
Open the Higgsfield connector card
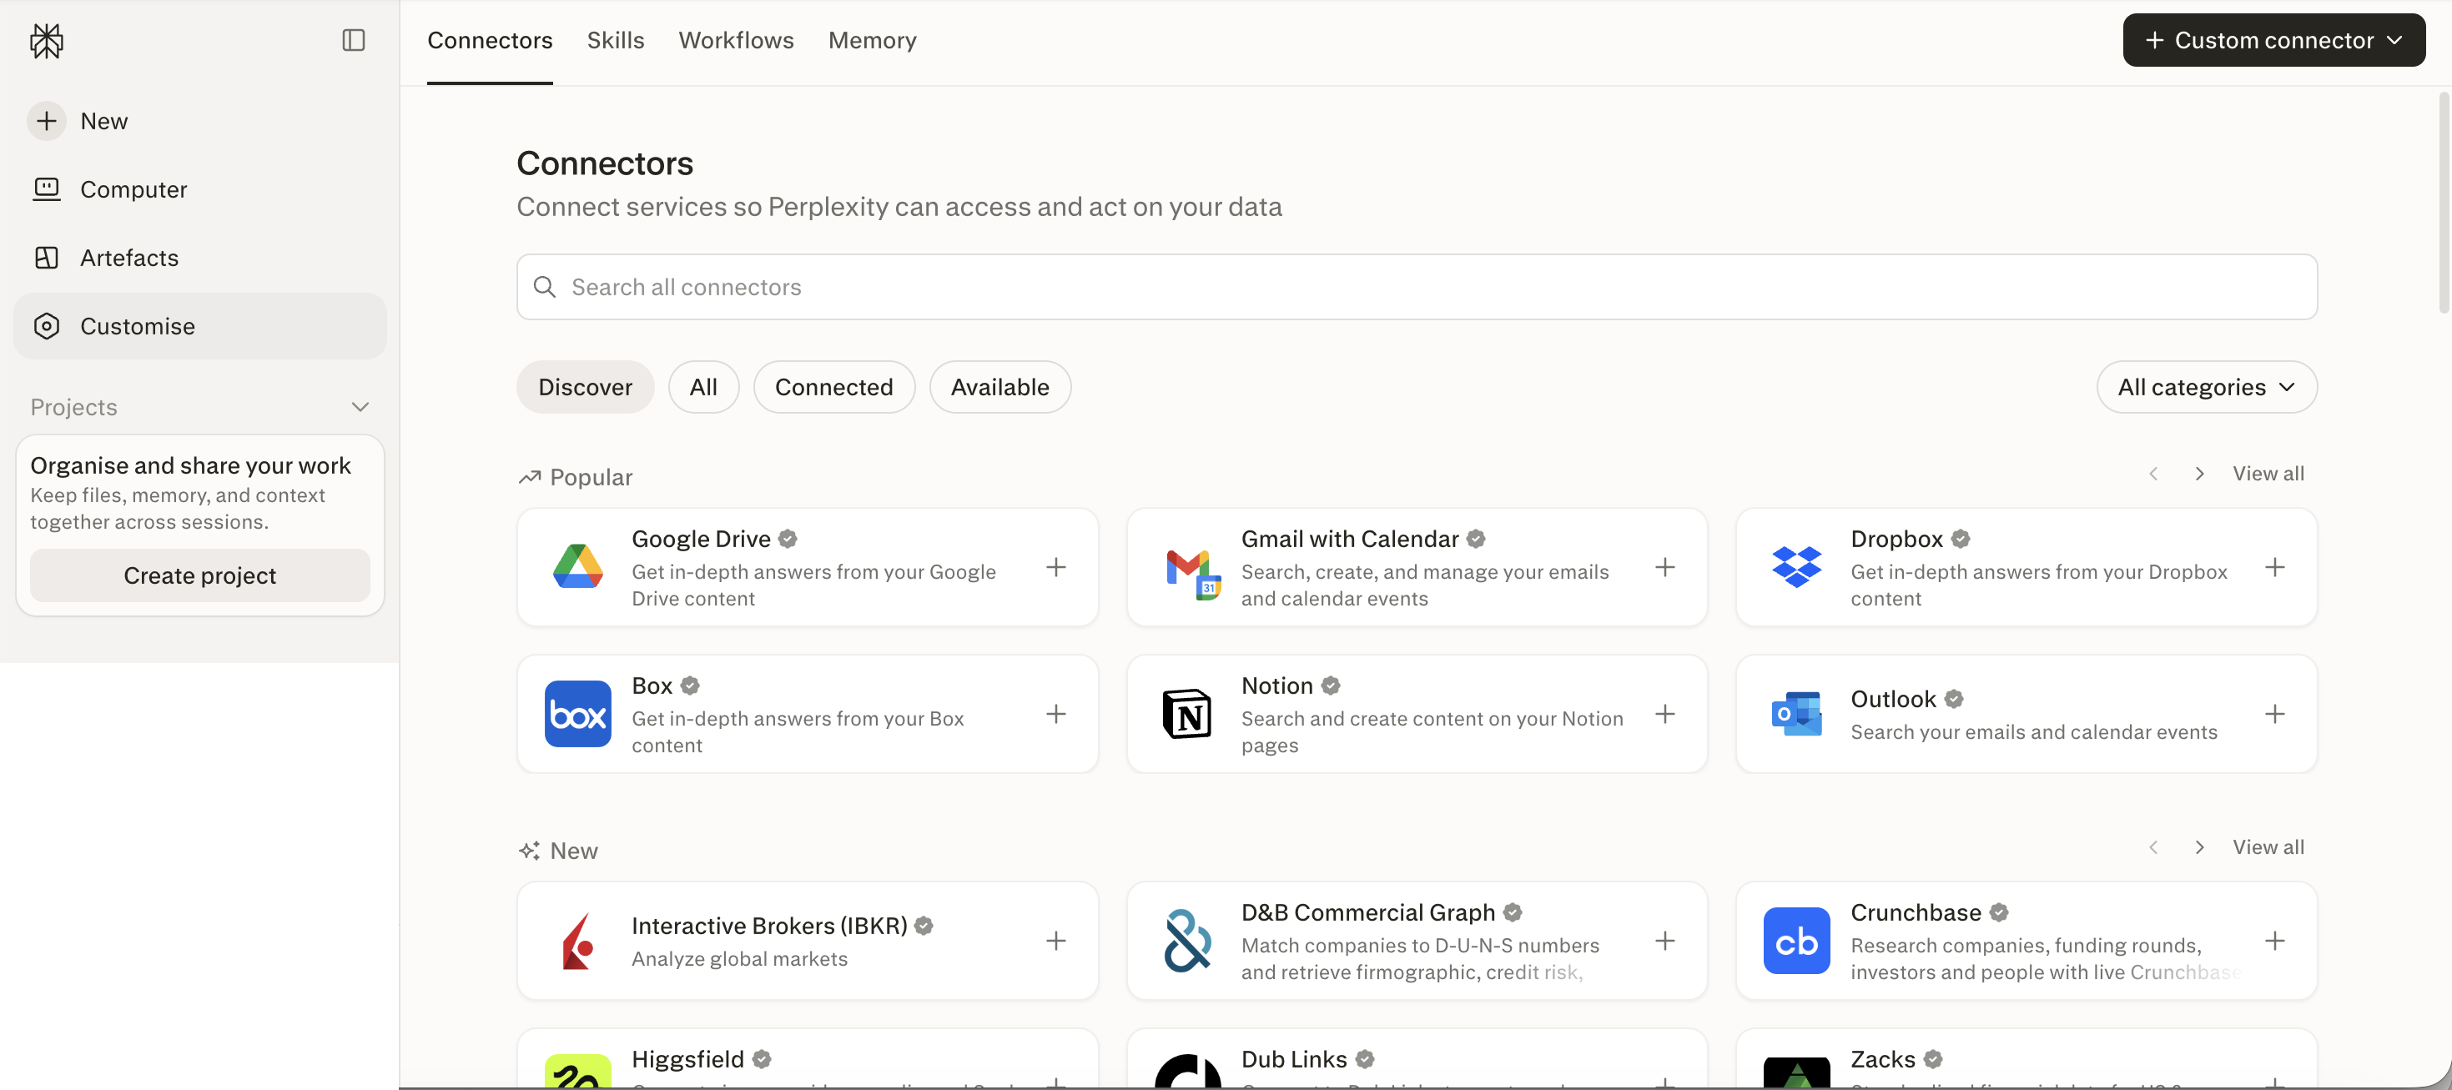[807, 1058]
